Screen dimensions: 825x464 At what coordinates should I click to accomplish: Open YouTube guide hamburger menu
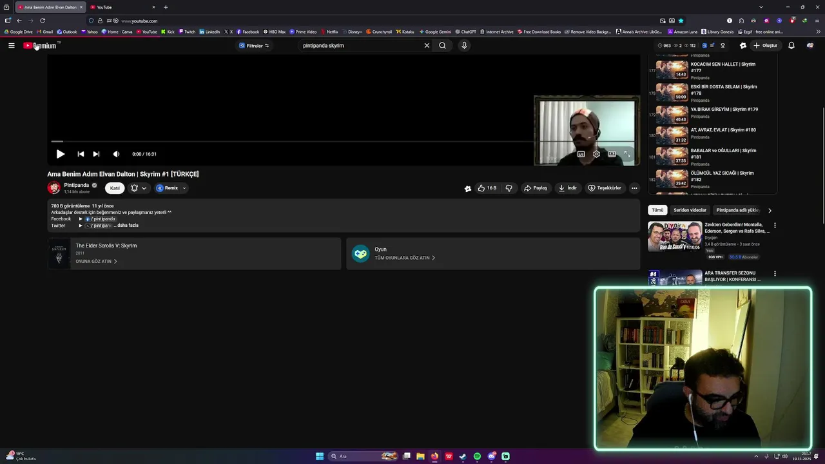point(11,46)
